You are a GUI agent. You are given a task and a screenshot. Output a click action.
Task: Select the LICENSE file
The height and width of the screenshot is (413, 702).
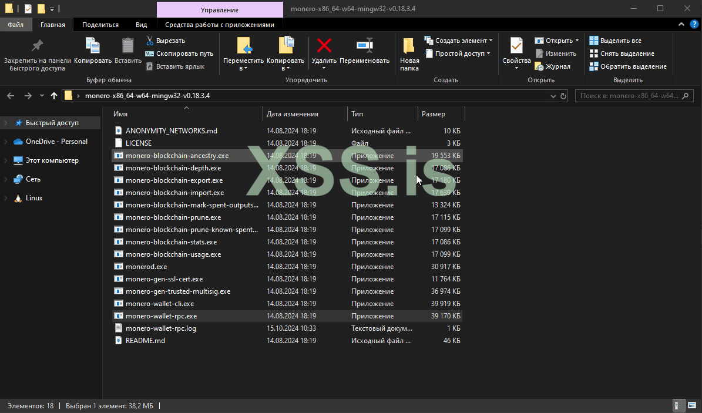(287, 143)
